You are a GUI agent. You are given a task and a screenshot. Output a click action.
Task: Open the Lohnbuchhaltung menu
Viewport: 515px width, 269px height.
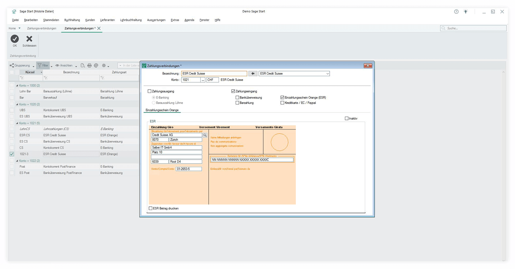[131, 20]
